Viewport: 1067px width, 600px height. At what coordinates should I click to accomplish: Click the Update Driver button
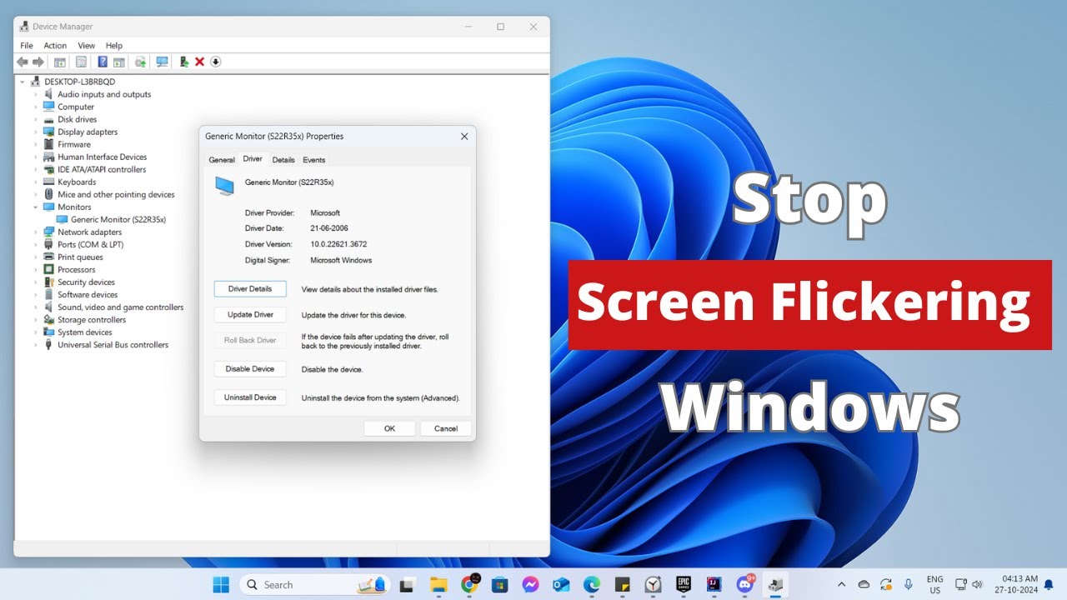click(x=250, y=315)
